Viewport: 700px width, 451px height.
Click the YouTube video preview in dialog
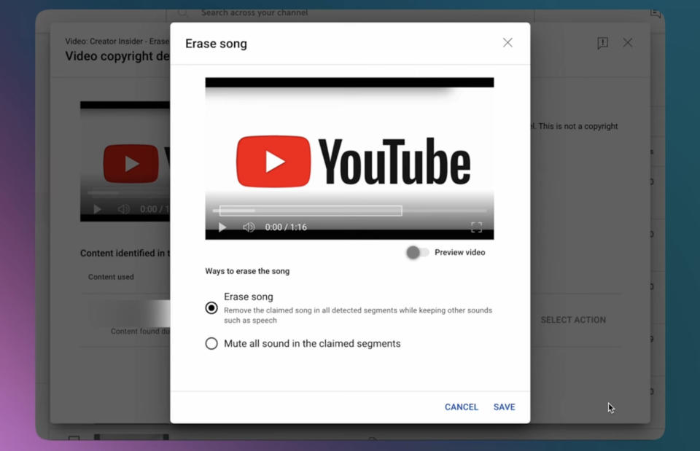tap(349, 158)
